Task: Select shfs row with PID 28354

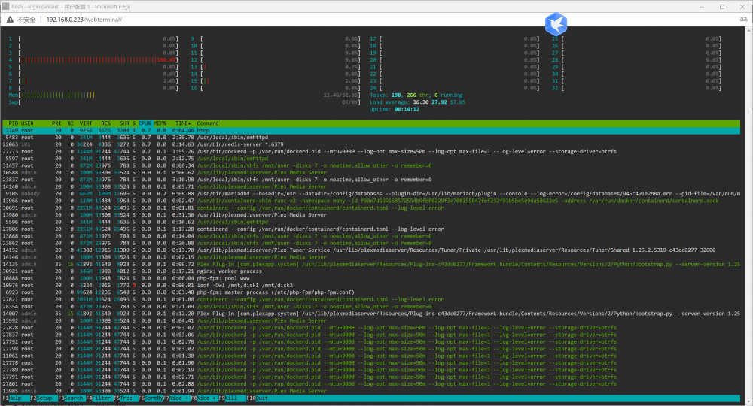Action: pyautogui.click(x=371, y=306)
